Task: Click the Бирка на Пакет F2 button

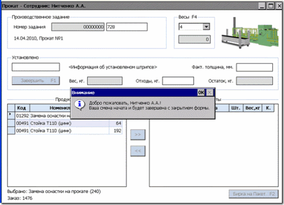Action: point(253,194)
